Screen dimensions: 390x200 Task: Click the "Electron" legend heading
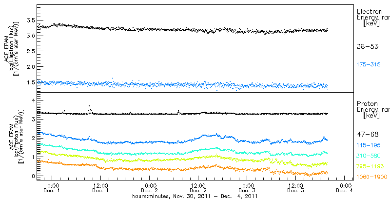click(x=370, y=11)
